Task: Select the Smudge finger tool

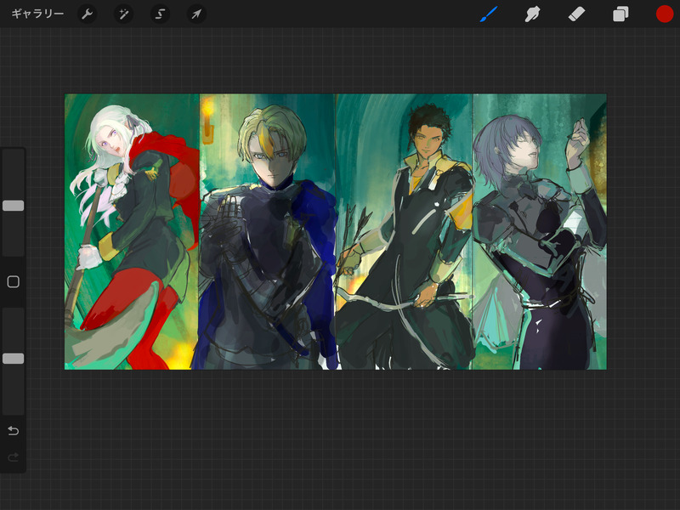Action: tap(532, 14)
